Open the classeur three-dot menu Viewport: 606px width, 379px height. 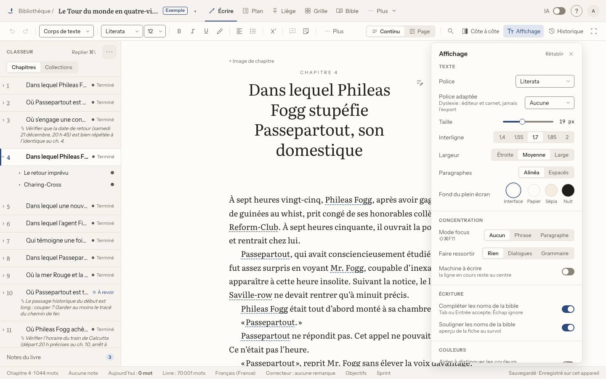tap(109, 52)
